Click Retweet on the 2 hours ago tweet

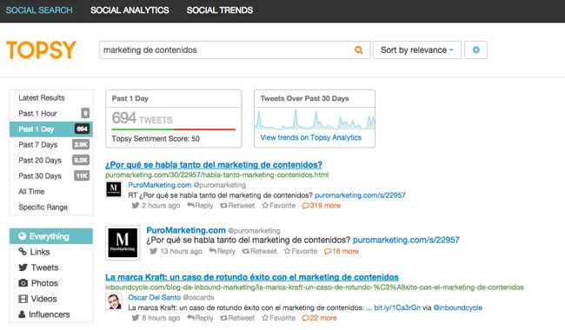(x=237, y=206)
